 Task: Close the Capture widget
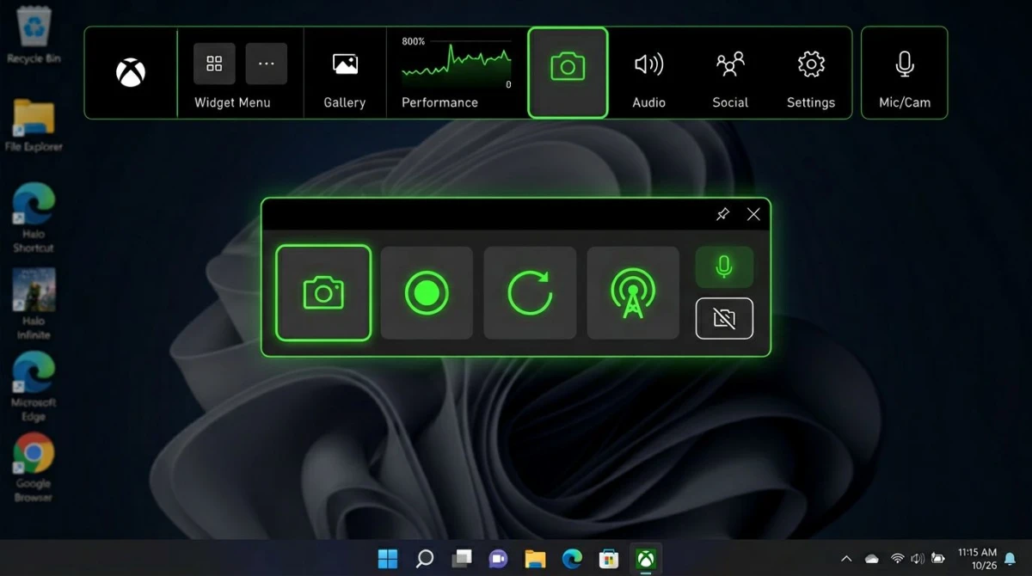[x=753, y=214]
